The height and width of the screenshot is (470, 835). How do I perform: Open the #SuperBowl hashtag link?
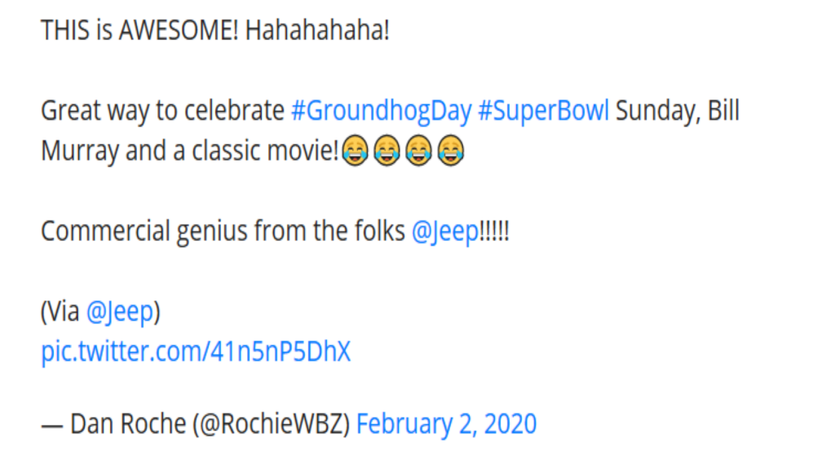(x=543, y=111)
